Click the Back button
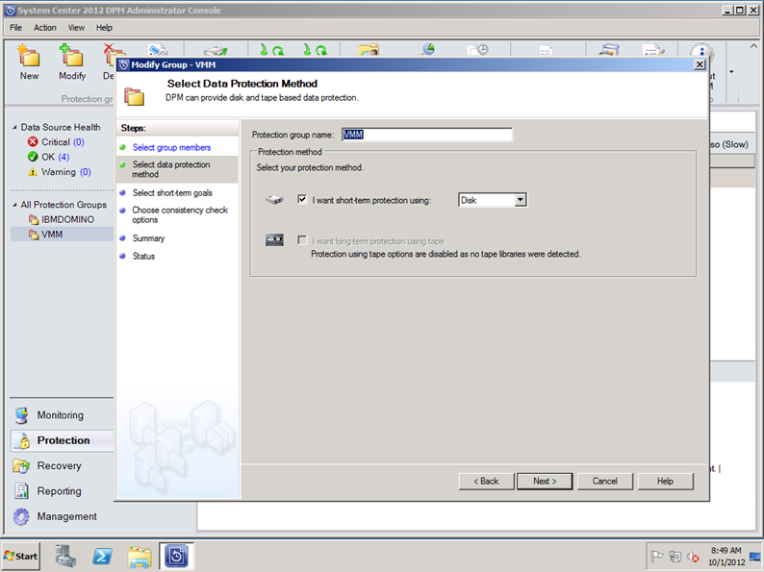The height and width of the screenshot is (572, 764). [486, 482]
